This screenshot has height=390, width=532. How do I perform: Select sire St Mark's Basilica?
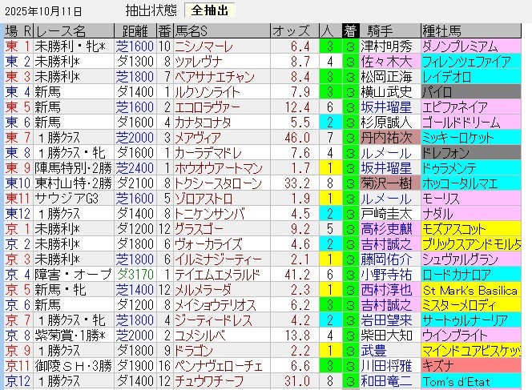pos(474,289)
